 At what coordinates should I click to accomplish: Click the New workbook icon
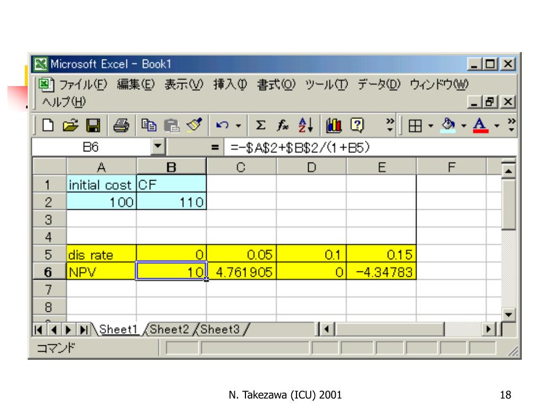click(x=48, y=125)
